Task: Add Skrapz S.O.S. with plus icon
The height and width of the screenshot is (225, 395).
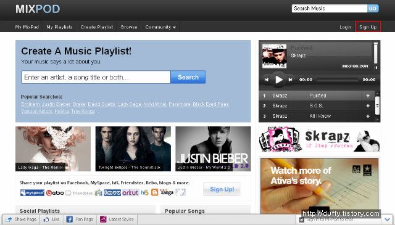Action: tap(368, 106)
